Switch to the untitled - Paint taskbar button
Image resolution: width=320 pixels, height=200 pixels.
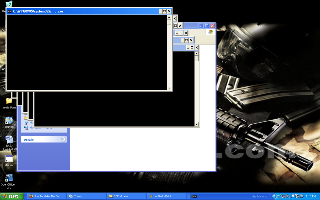click(x=166, y=196)
